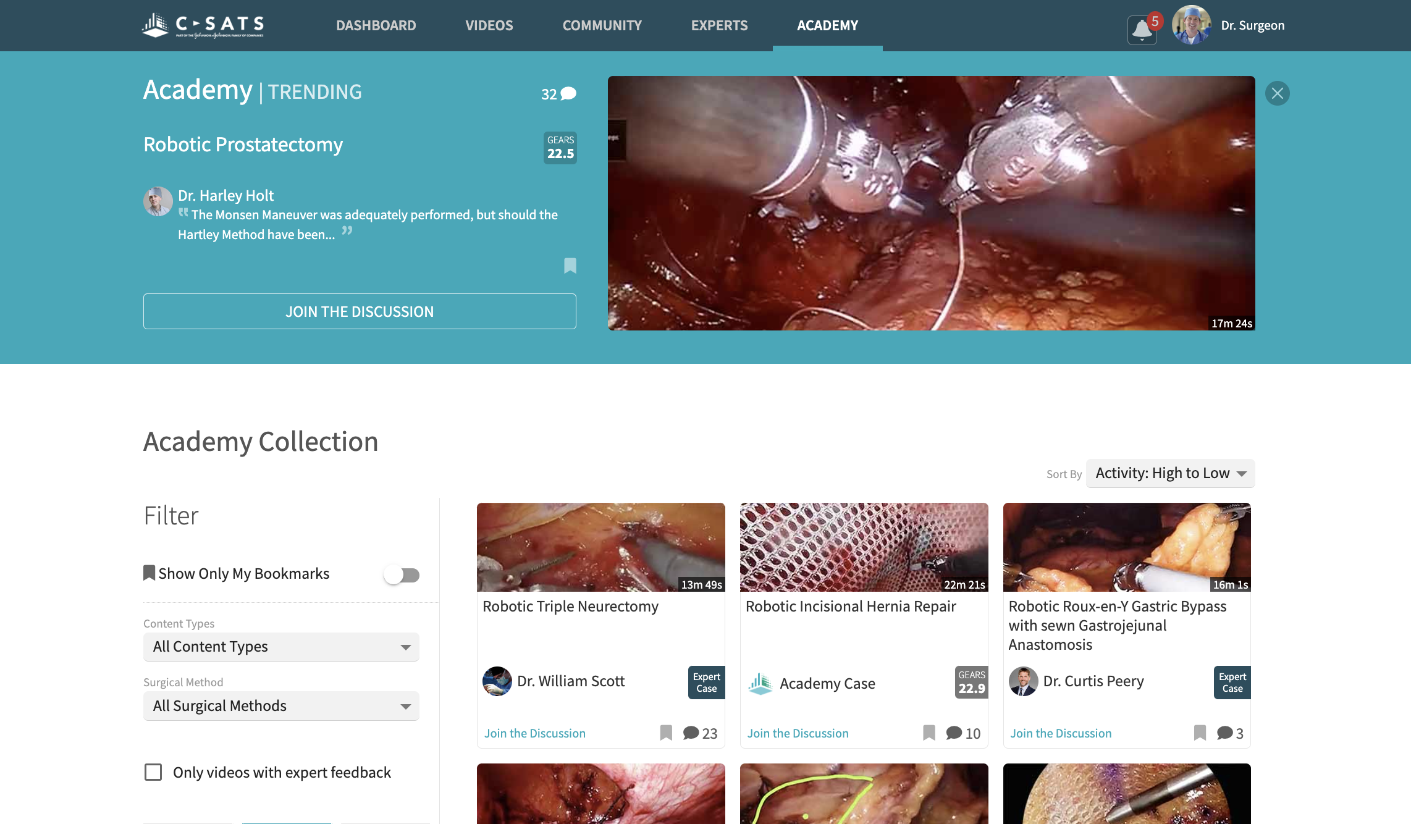Check Only videos with expert feedback
This screenshot has height=824, width=1411.
pyautogui.click(x=153, y=772)
